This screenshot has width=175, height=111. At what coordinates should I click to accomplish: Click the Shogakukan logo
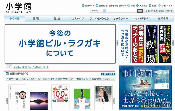pos(19,8)
